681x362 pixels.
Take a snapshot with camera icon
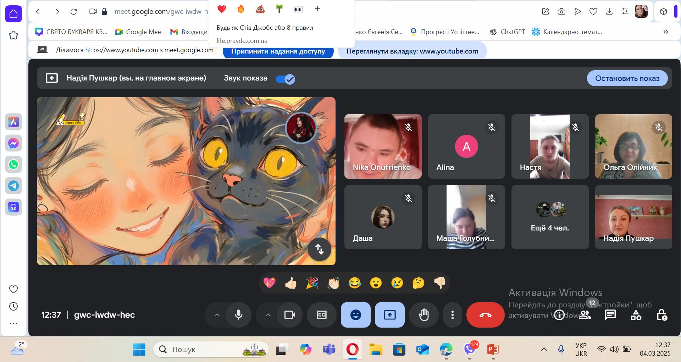pos(561,12)
